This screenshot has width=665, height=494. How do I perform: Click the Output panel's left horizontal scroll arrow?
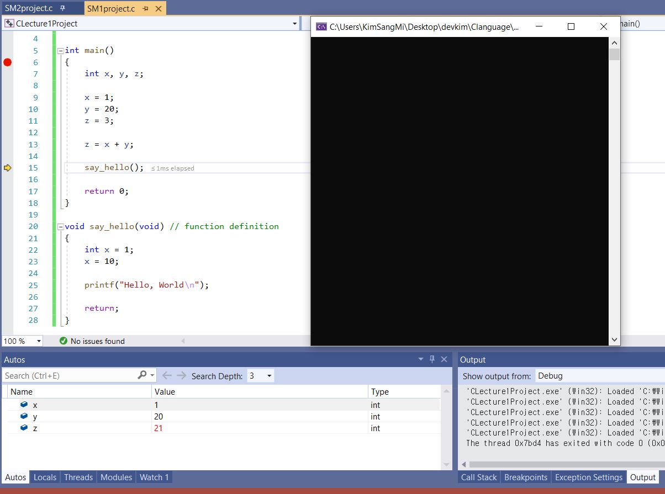[463, 464]
